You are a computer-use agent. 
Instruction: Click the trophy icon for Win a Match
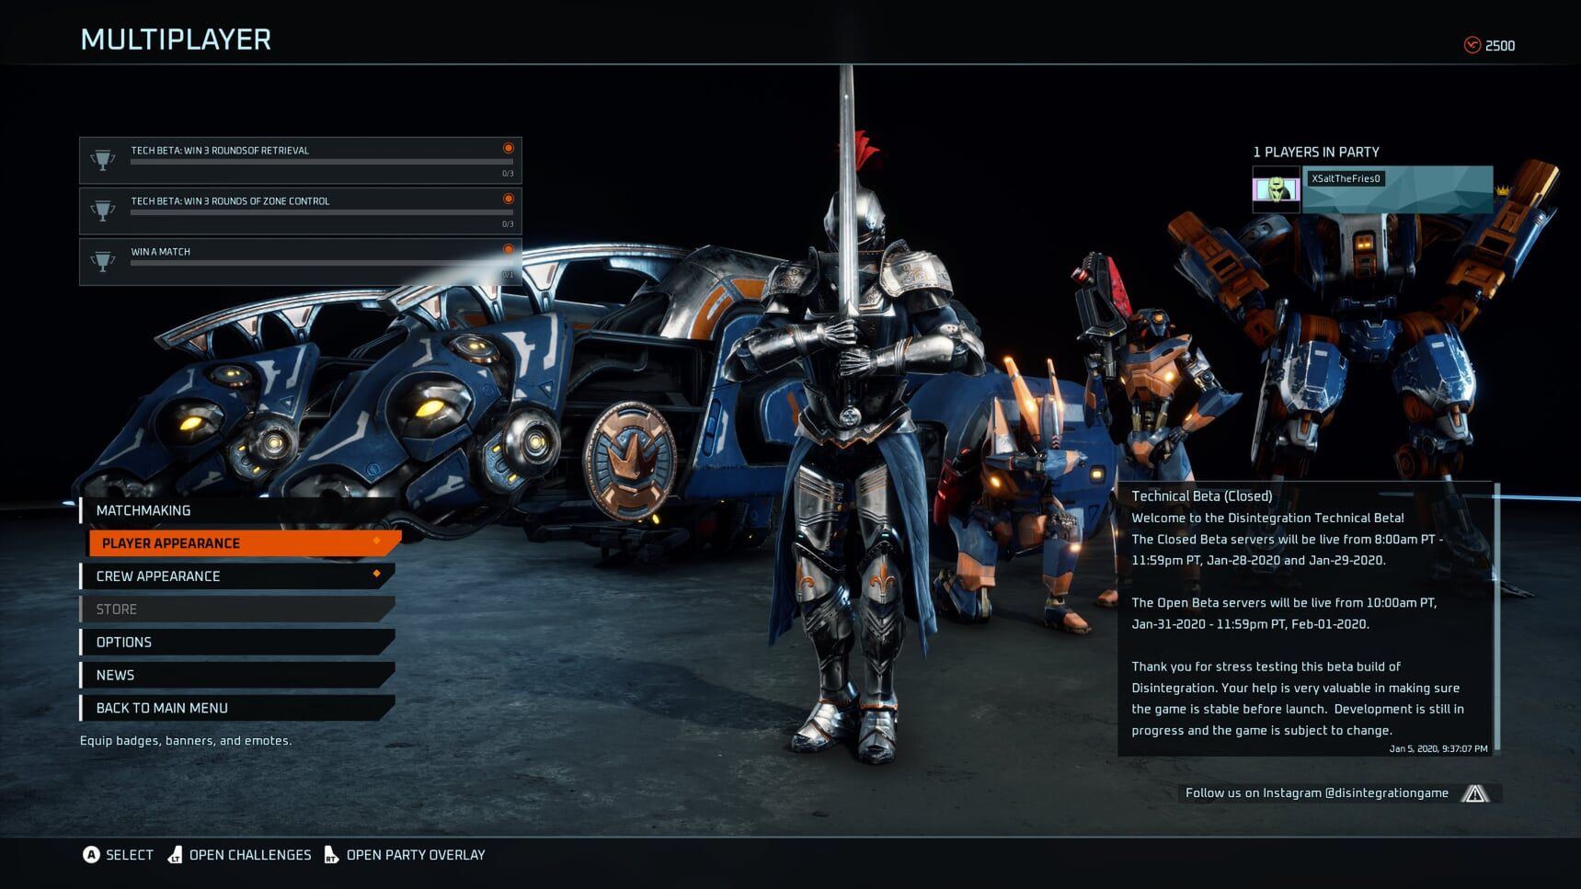tap(103, 261)
